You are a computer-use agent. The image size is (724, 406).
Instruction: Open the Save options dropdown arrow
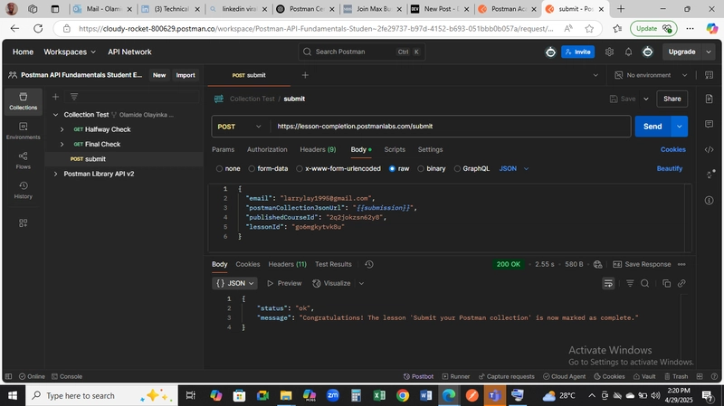646,99
